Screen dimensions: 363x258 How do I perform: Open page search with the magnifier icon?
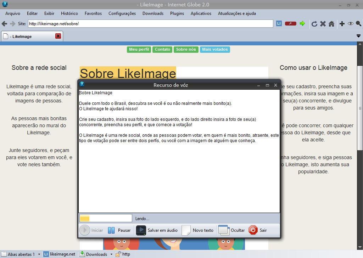click(358, 23)
